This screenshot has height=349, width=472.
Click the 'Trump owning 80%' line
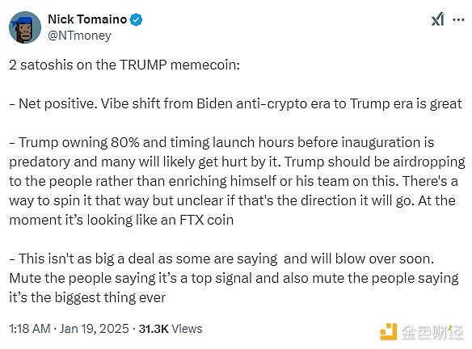coord(221,142)
